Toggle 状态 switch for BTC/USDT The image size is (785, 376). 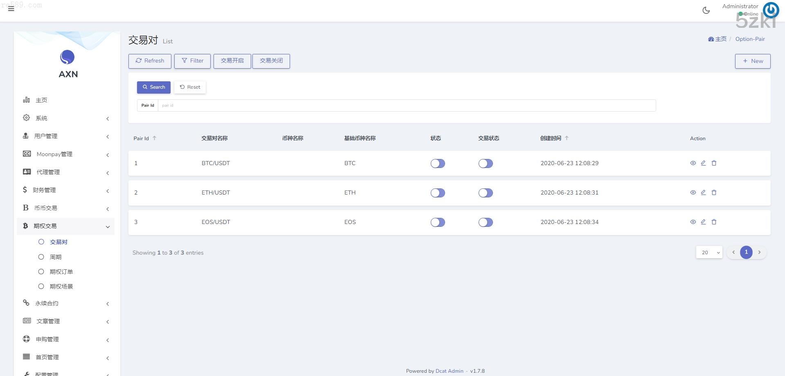pos(437,163)
